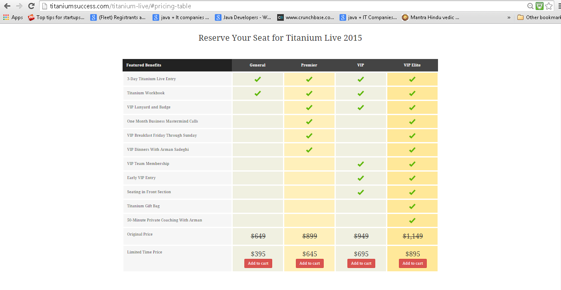Click the green extension icon in address bar
This screenshot has width=561, height=290.
coord(539,6)
